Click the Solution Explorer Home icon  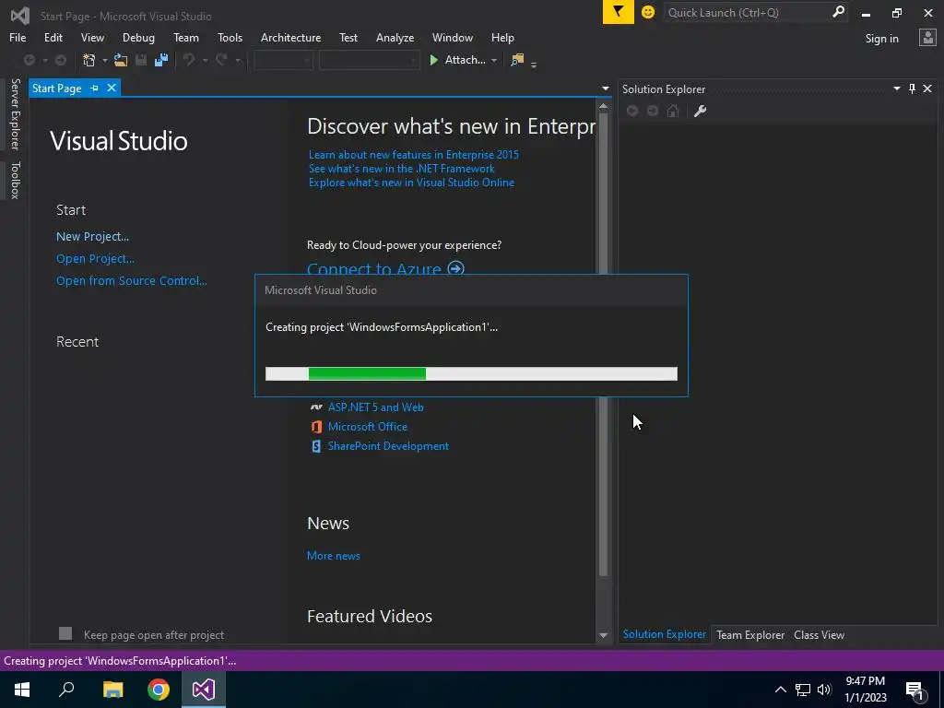coord(673,111)
